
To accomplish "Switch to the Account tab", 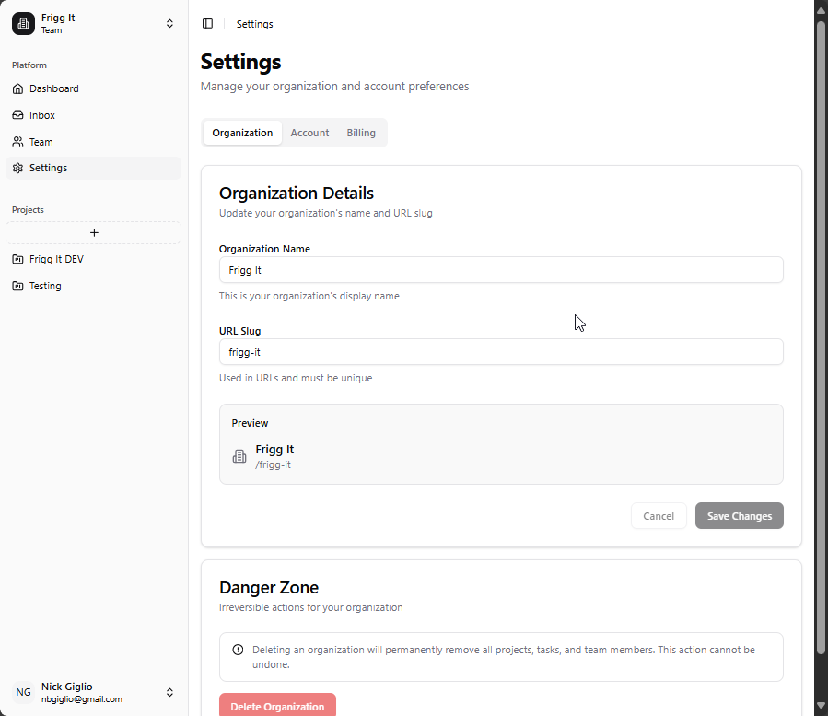I will tap(309, 133).
